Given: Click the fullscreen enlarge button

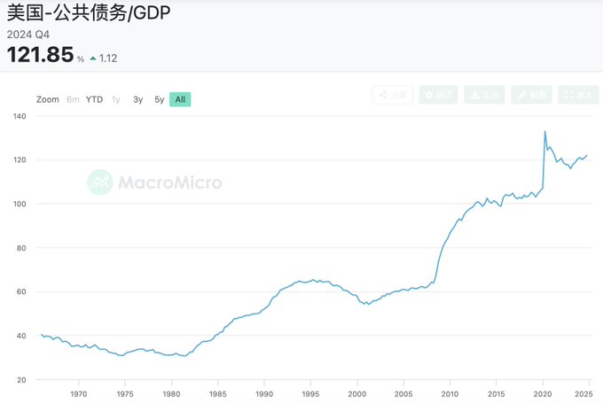Looking at the screenshot, I should [578, 95].
